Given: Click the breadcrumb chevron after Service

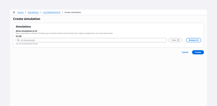Looking at the screenshot, I should coord(26,12).
